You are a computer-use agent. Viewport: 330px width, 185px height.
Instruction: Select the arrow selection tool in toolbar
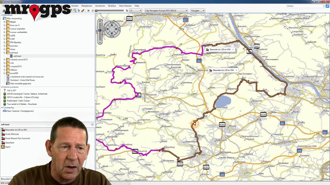[x=79, y=11]
